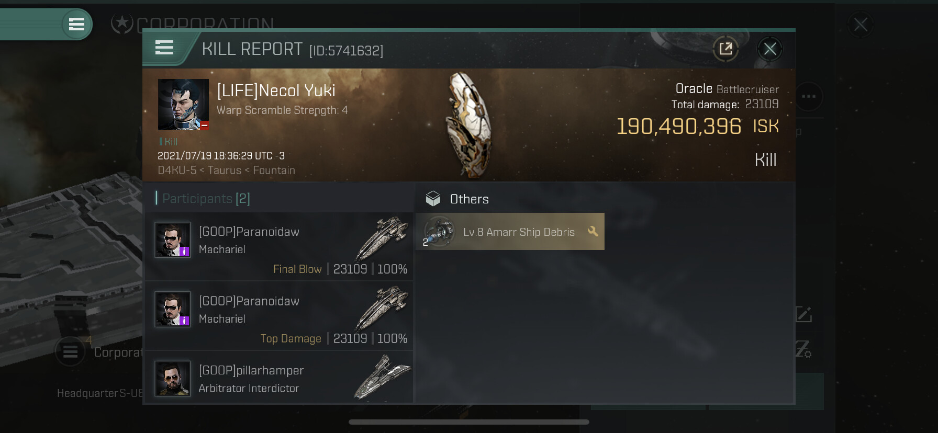938x433 pixels.
Task: Click the three-dots more options button
Action: pos(809,96)
